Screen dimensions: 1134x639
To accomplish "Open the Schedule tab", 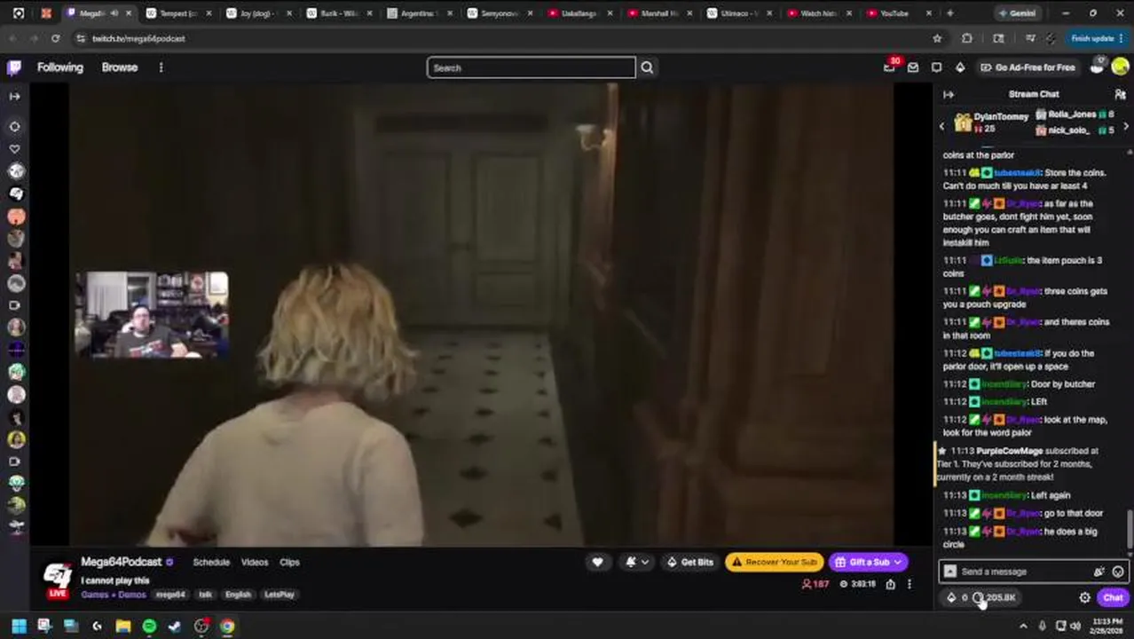I will coord(211,562).
